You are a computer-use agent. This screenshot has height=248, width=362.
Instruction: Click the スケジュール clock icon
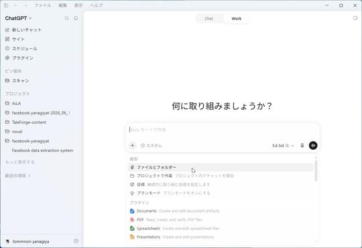click(x=7, y=49)
